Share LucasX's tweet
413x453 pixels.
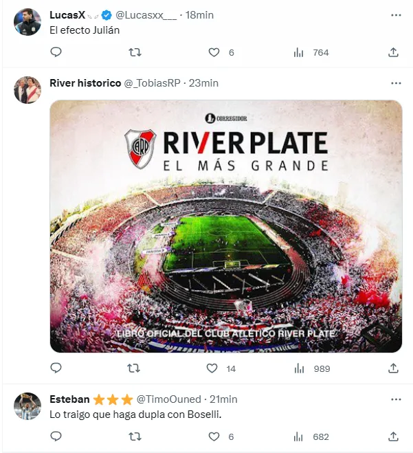point(394,52)
